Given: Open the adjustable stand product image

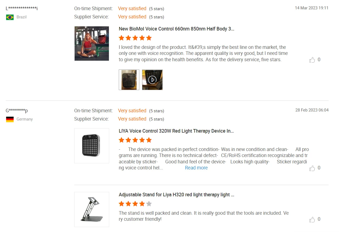Looking at the screenshot, I should [92, 209].
